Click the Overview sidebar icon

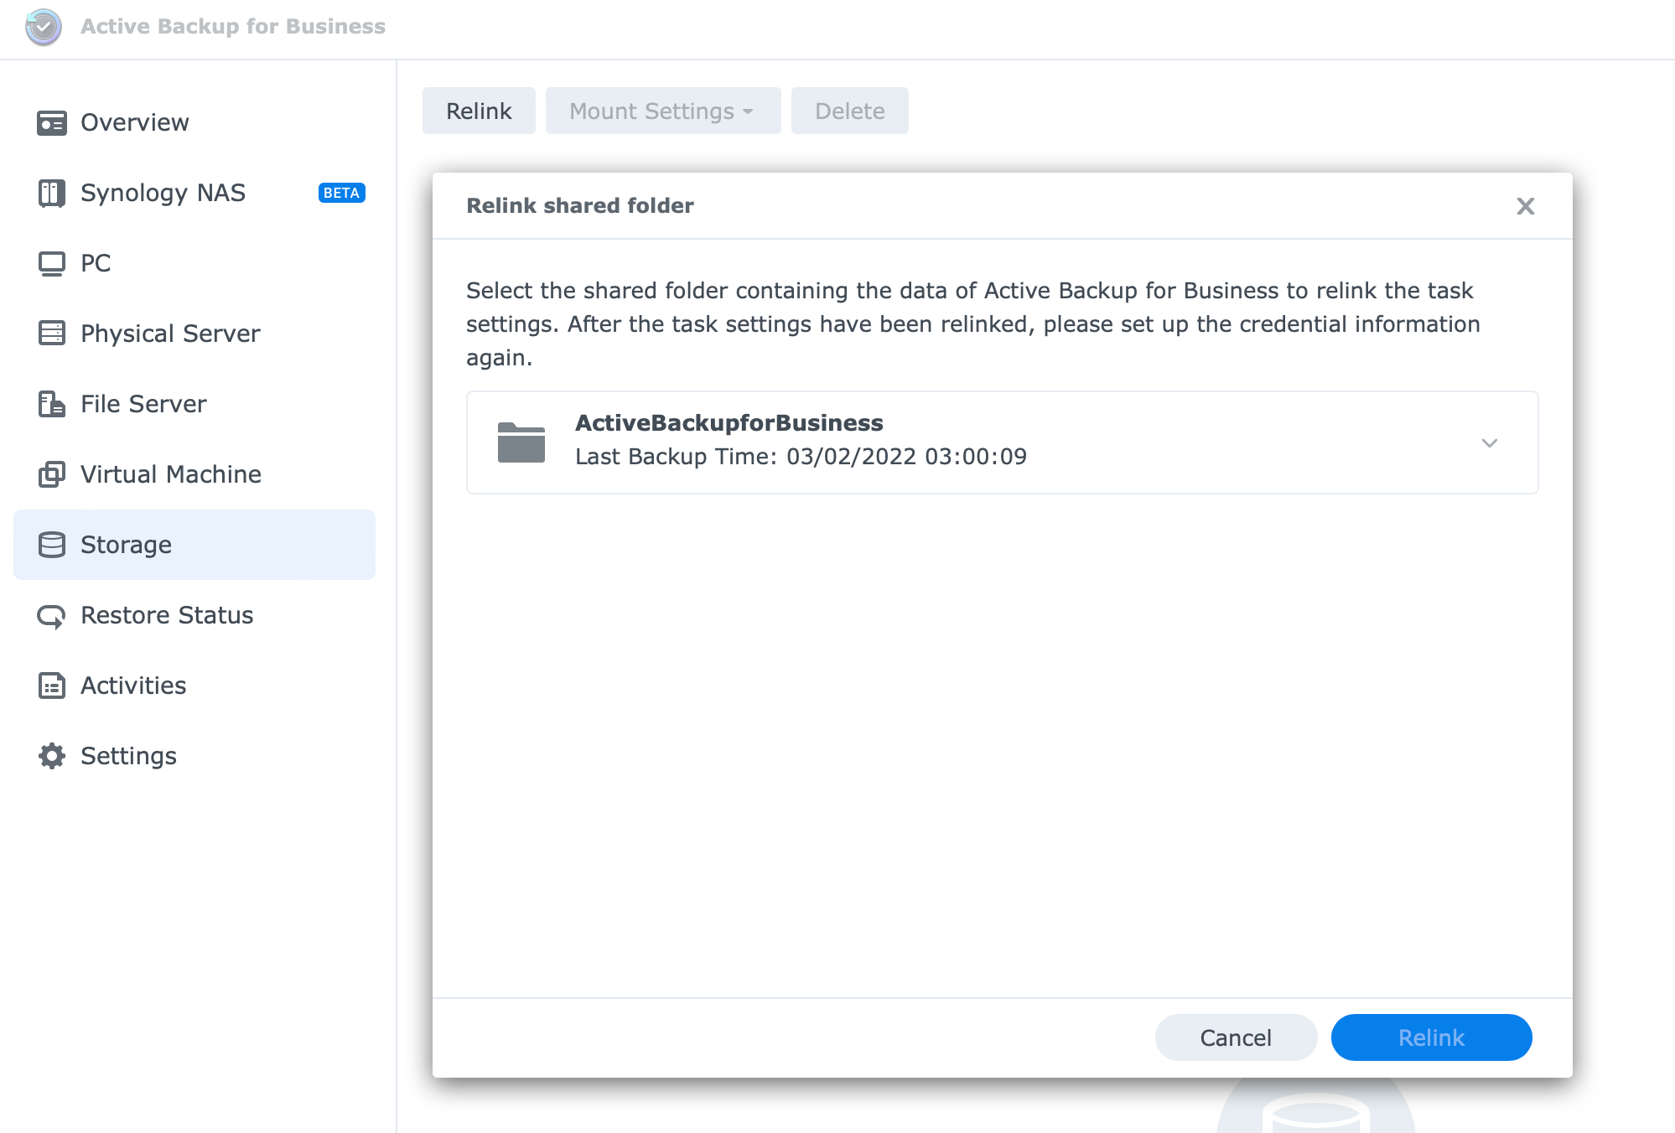[52, 123]
